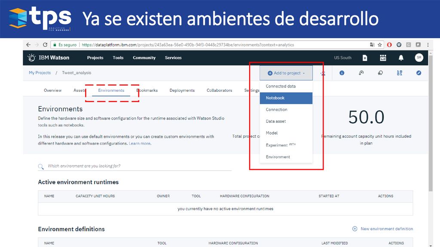Open the browser three-dot menu
Viewport: 440px width, 247px height.
428,45
